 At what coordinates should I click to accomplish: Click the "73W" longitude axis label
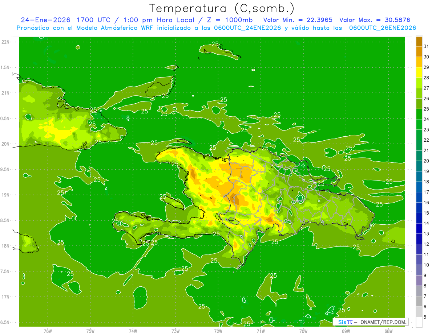[175, 331]
